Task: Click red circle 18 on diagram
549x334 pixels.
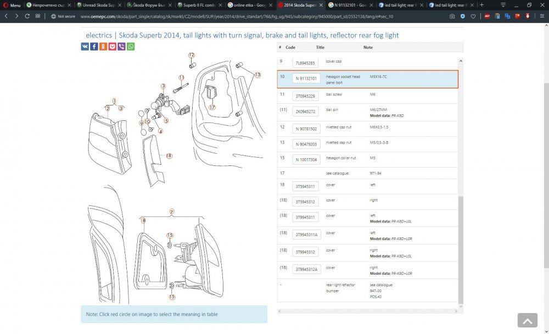Action: (169, 155)
